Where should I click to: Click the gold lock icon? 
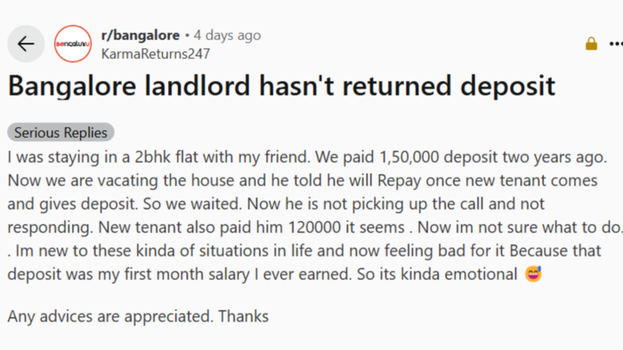pyautogui.click(x=591, y=44)
